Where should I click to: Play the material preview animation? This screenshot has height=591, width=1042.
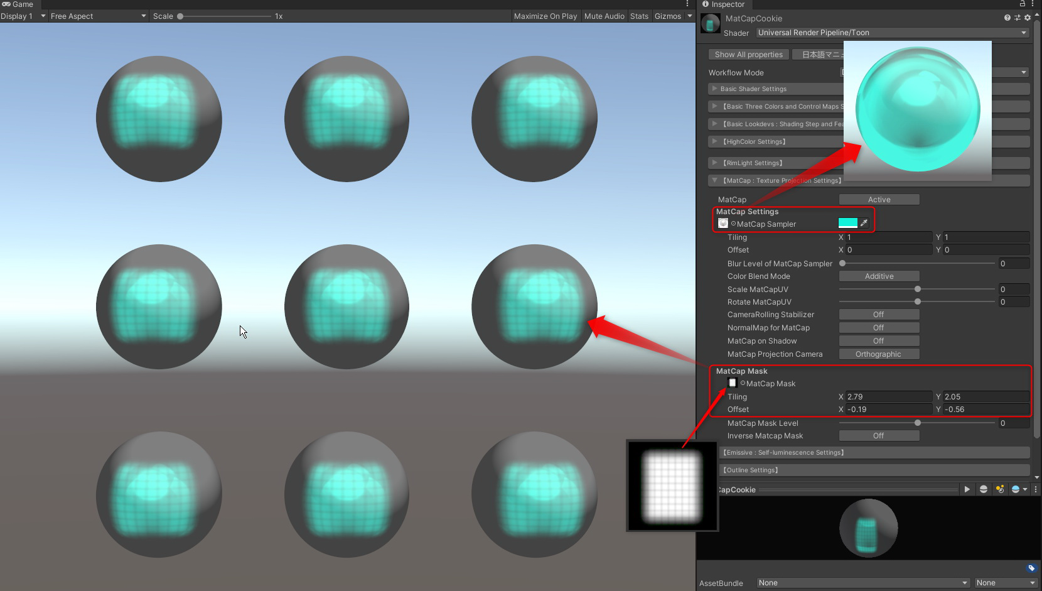967,489
